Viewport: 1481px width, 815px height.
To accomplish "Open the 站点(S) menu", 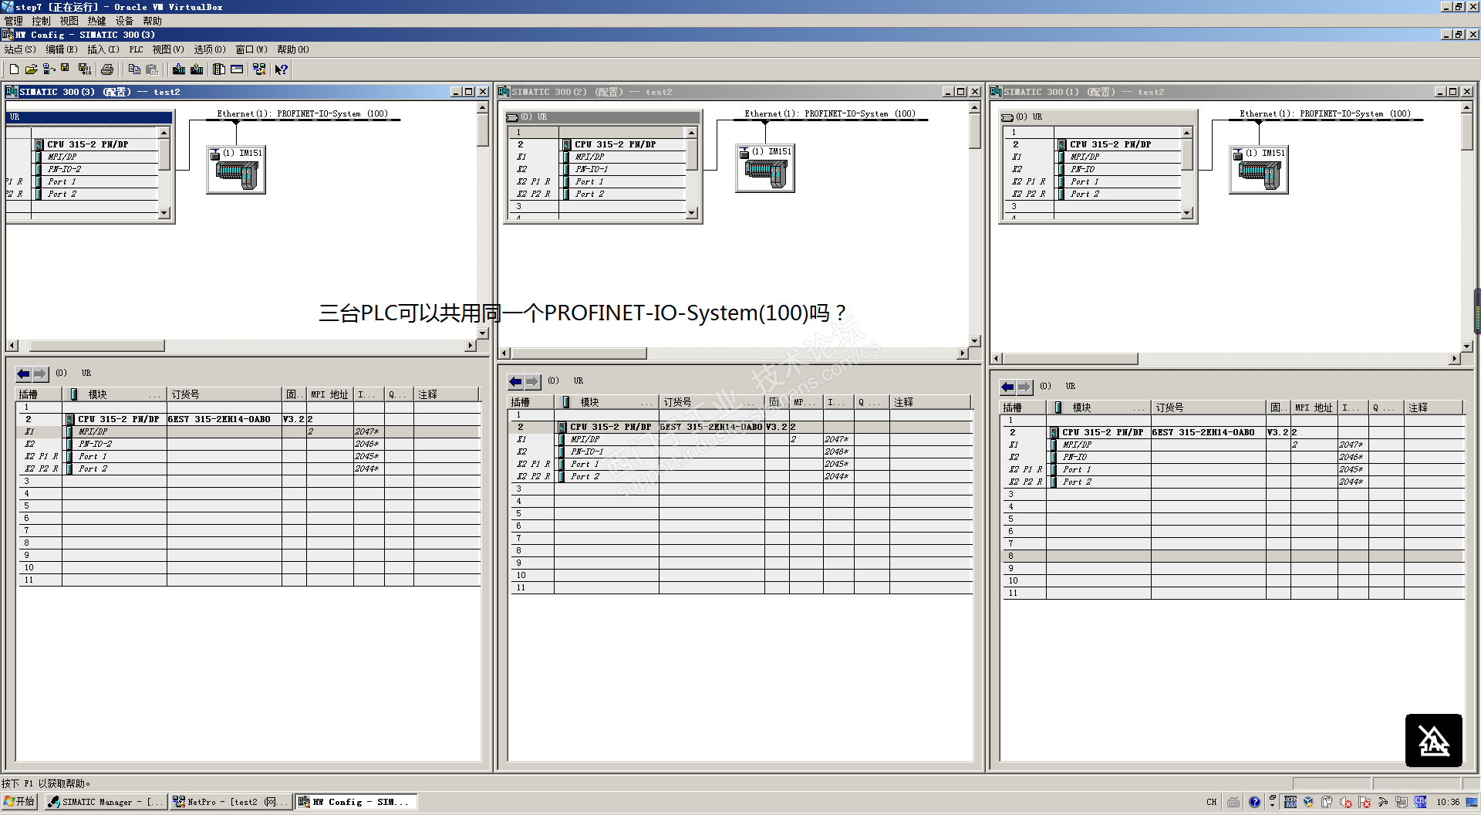I will [x=20, y=49].
